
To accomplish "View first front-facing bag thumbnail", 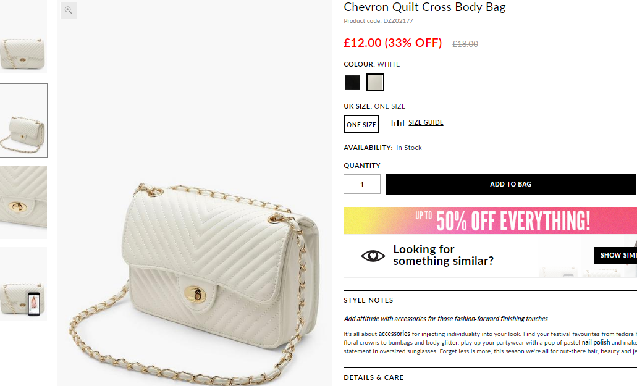I will 23,37.
